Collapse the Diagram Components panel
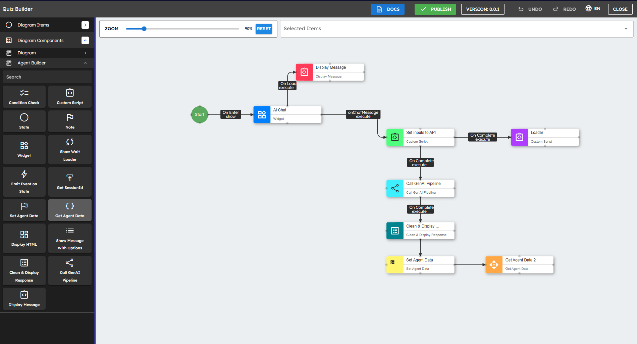 coord(85,40)
